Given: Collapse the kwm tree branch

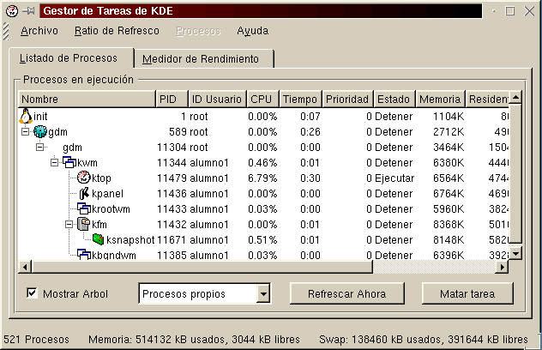Looking at the screenshot, I should [x=55, y=162].
